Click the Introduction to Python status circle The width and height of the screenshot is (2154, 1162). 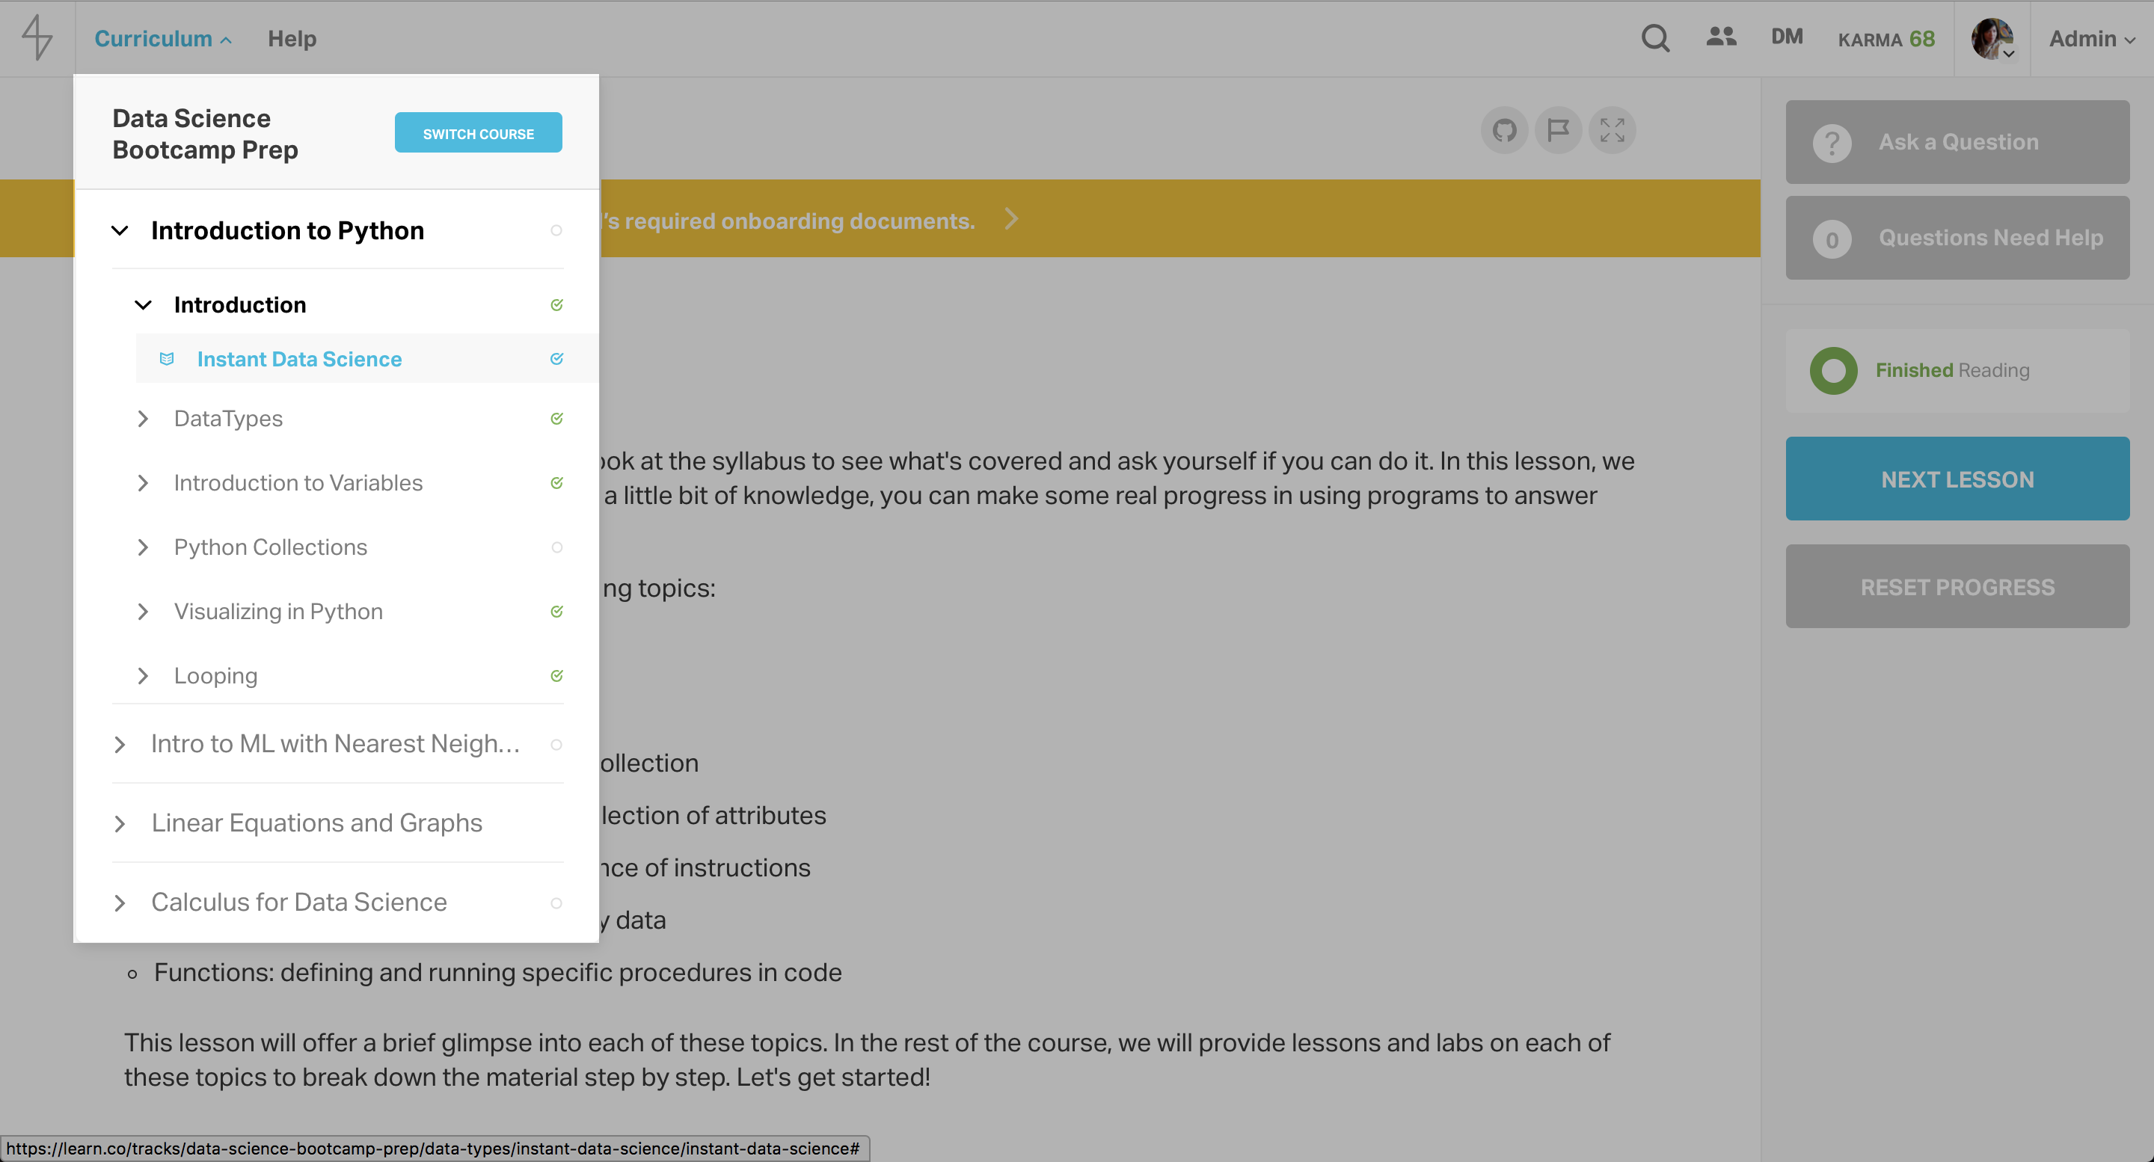point(556,231)
